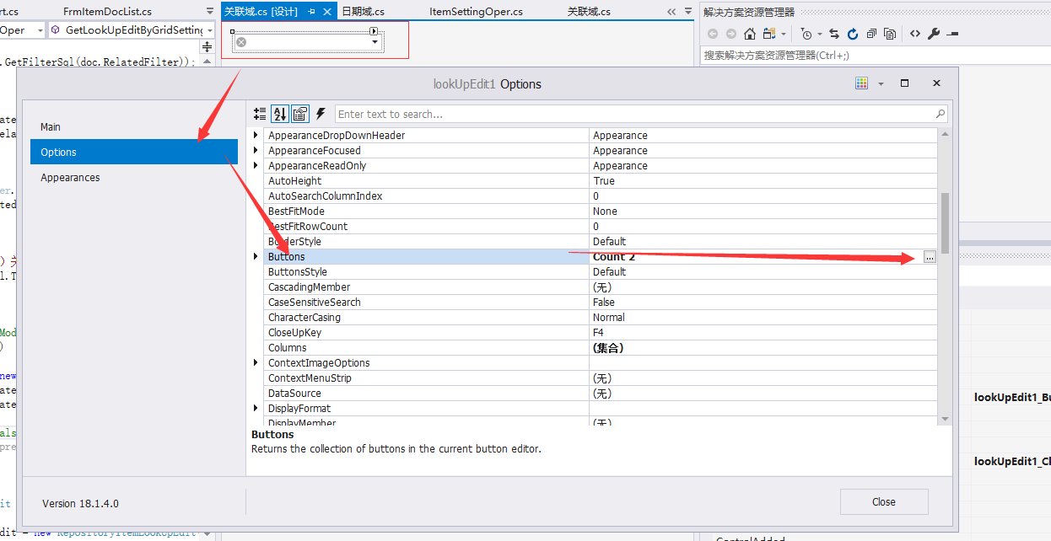Click the Enter text to search field

[x=590, y=113]
